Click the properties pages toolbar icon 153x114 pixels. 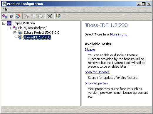(x=59, y=16)
